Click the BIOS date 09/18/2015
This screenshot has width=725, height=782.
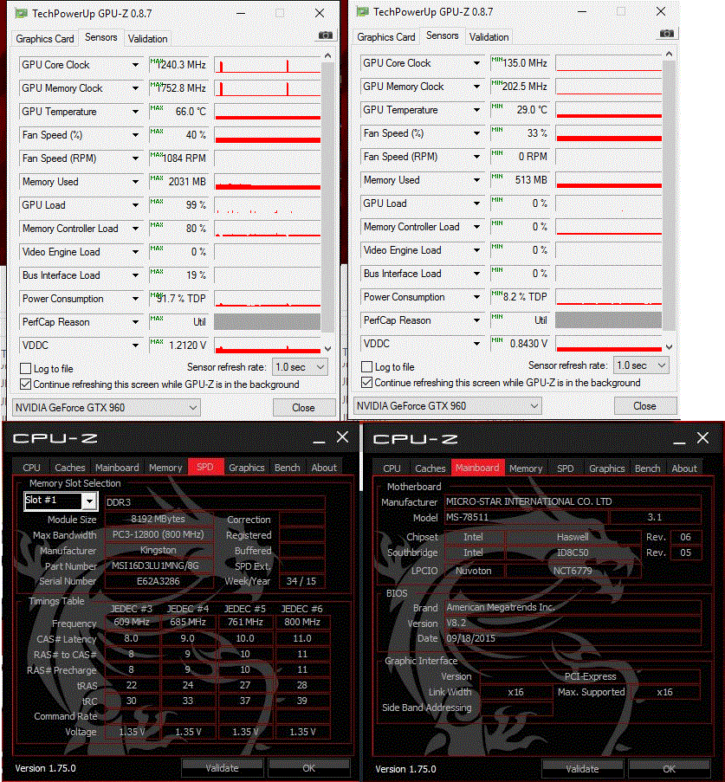pyautogui.click(x=573, y=638)
